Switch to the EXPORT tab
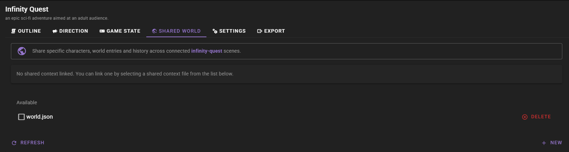The height and width of the screenshot is (152, 569). [274, 31]
